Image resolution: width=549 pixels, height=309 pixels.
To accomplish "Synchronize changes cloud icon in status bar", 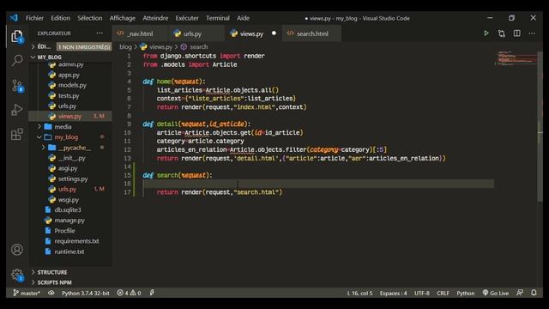I will 51,293.
